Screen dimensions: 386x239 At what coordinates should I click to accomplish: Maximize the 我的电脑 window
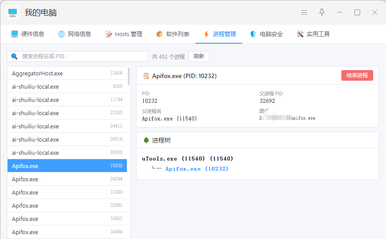[357, 12]
